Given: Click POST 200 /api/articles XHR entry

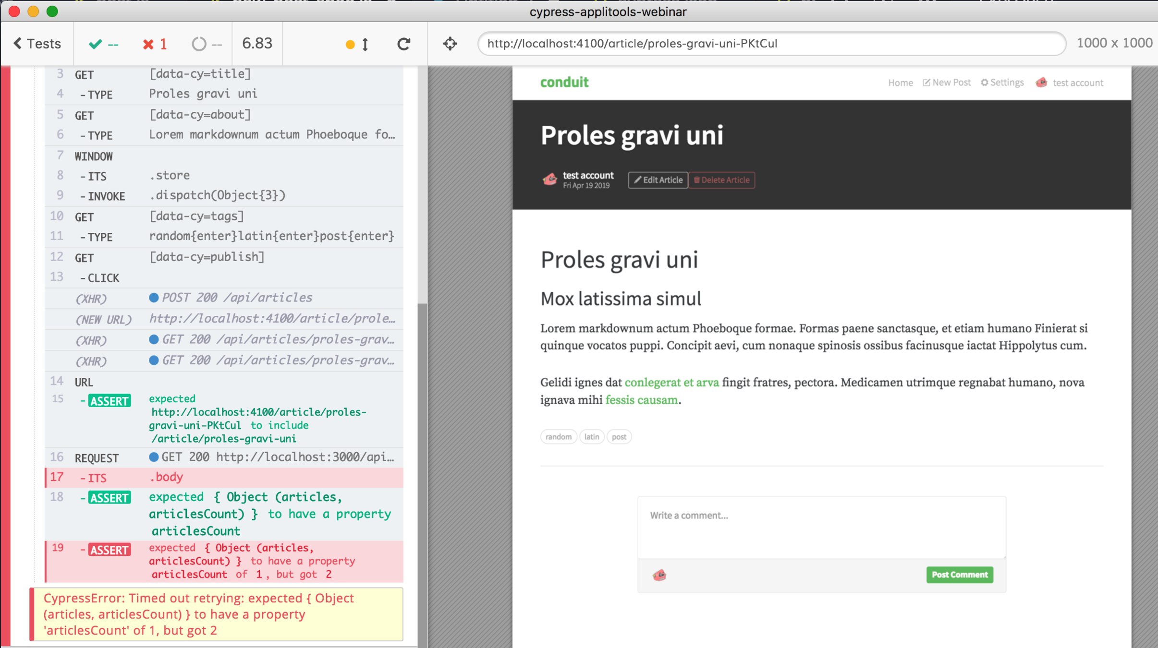Looking at the screenshot, I should coord(236,298).
